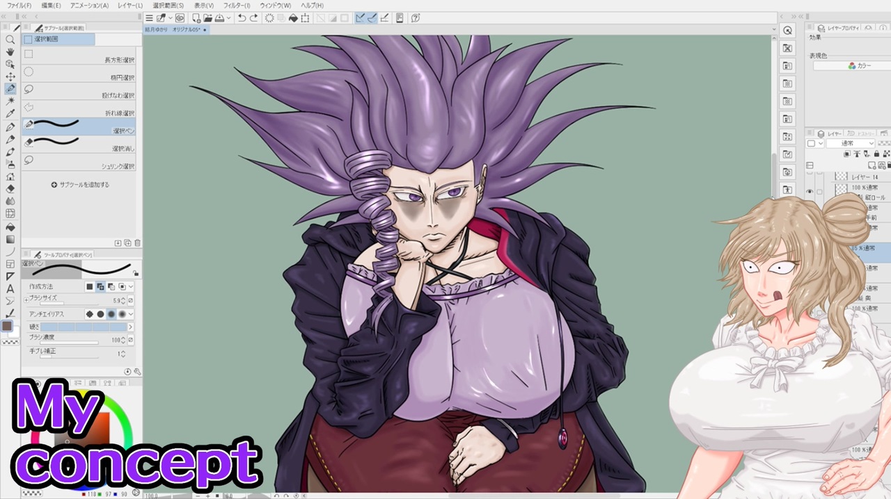Open the 作成方法 dropdown arrow
This screenshot has height=499, width=891.
click(131, 286)
